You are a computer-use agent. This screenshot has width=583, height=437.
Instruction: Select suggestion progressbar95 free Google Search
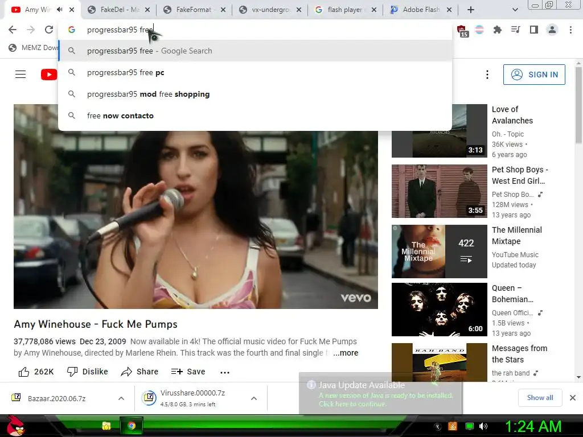[255, 51]
